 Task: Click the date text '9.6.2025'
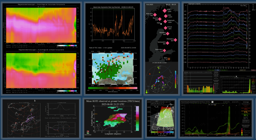coord(150,5)
